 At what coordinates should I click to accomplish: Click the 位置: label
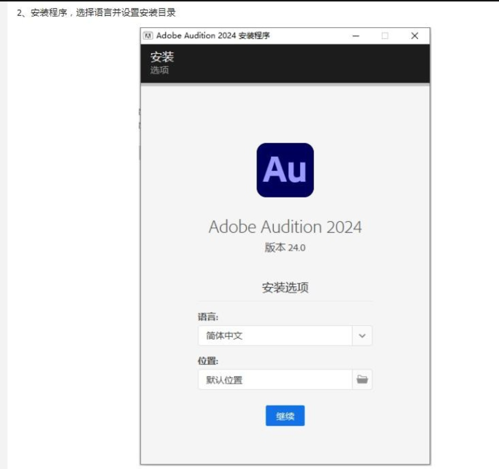[208, 361]
